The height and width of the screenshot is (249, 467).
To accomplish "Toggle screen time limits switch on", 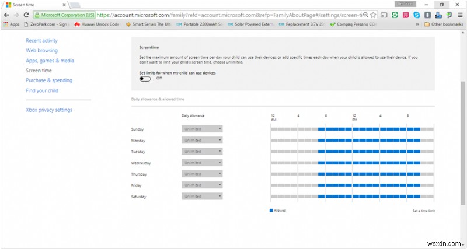I will click(145, 79).
